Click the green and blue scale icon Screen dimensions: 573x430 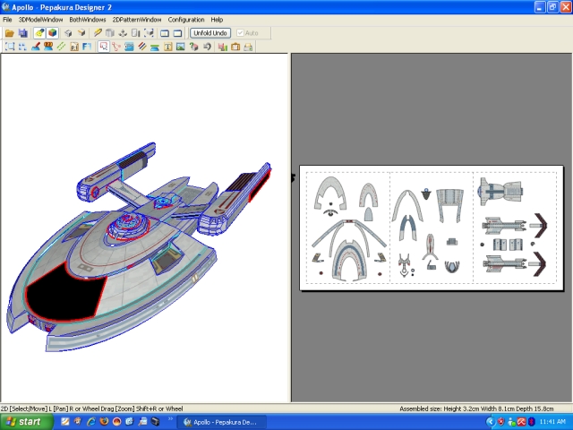coord(155,47)
